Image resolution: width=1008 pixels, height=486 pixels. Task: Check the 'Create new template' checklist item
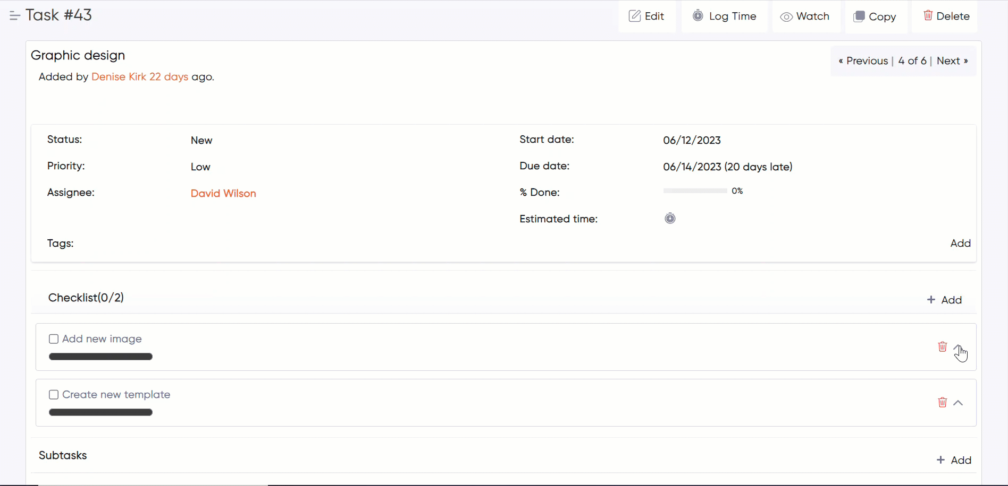tap(53, 394)
